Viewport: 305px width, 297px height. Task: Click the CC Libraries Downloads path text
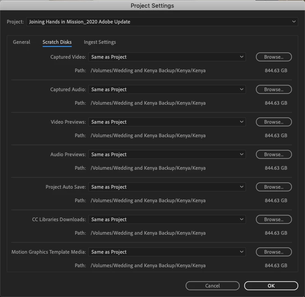click(x=148, y=233)
